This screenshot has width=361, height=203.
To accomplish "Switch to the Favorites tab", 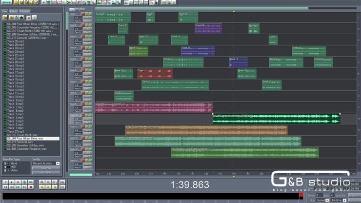I will tap(24, 11).
